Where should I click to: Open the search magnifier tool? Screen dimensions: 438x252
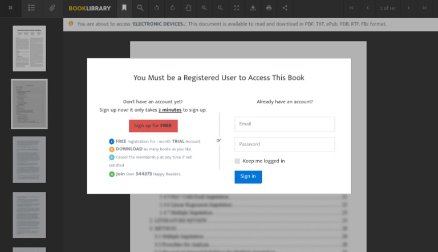pos(140,8)
